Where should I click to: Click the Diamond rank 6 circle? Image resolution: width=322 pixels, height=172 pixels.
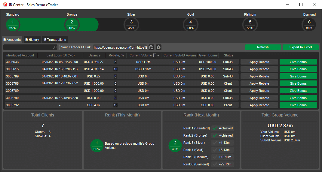click(309, 24)
